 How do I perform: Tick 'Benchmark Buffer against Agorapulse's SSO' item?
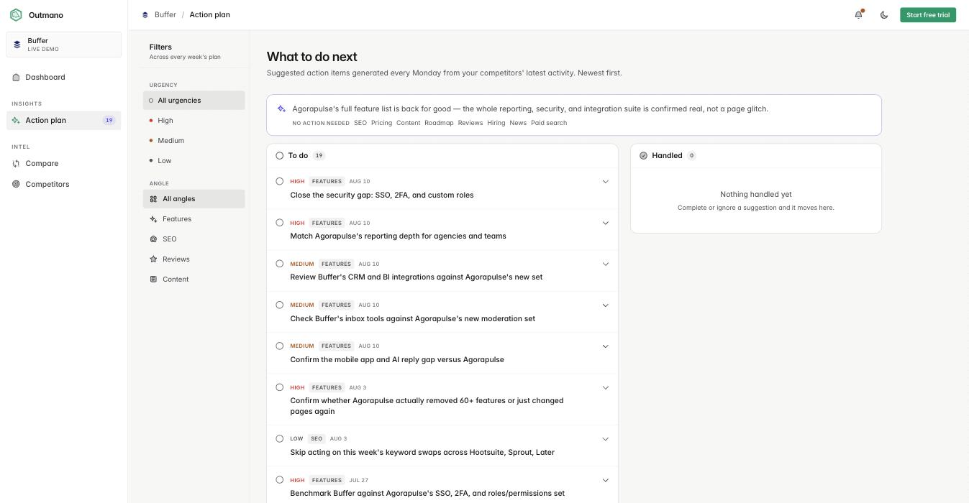tap(280, 480)
